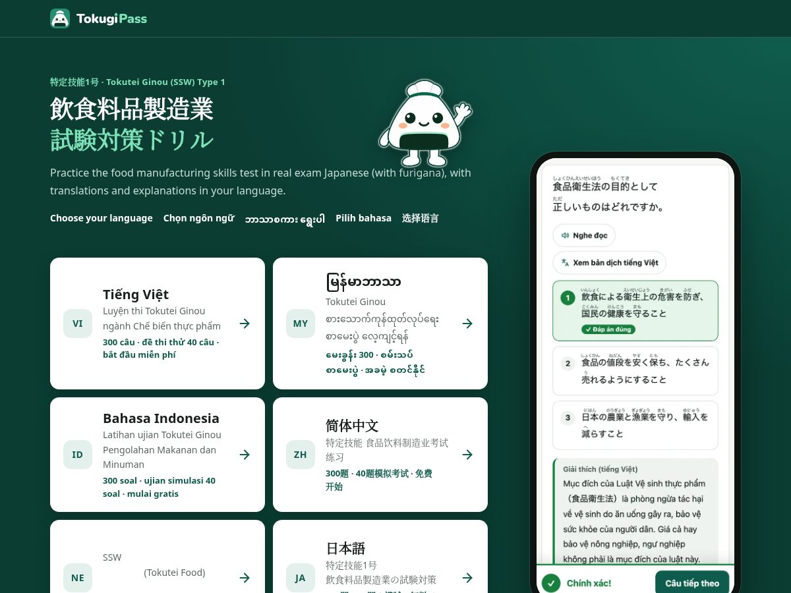The height and width of the screenshot is (593, 791).
Task: Click the Câu tiếp theo button
Action: 692,583
